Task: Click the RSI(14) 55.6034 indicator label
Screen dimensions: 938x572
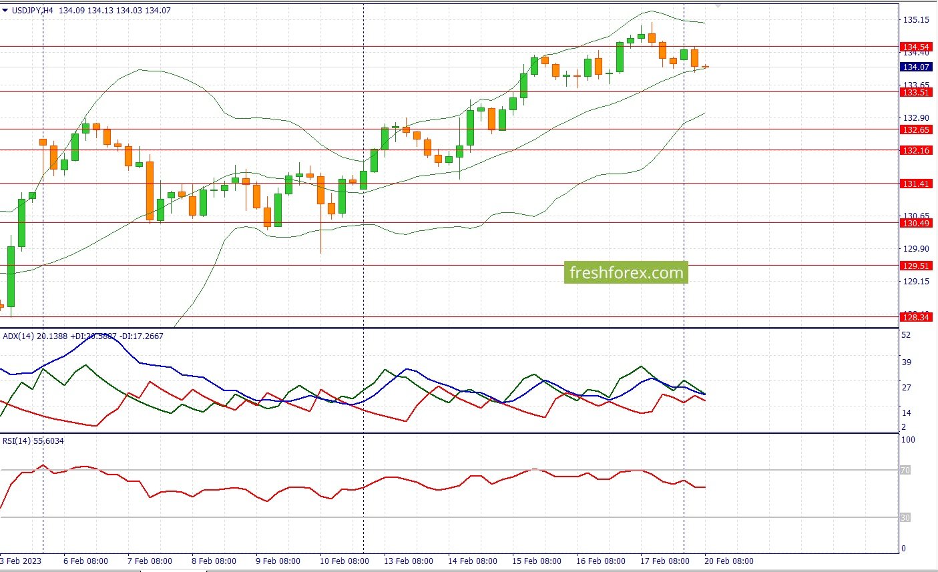Action: (x=33, y=441)
